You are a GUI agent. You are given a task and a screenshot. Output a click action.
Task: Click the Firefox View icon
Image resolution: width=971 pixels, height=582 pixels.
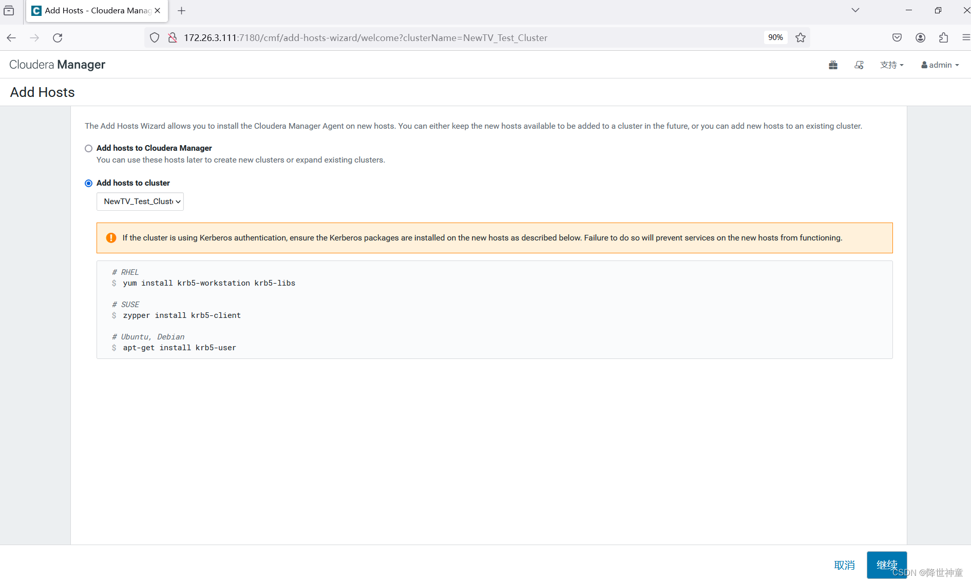click(x=9, y=10)
